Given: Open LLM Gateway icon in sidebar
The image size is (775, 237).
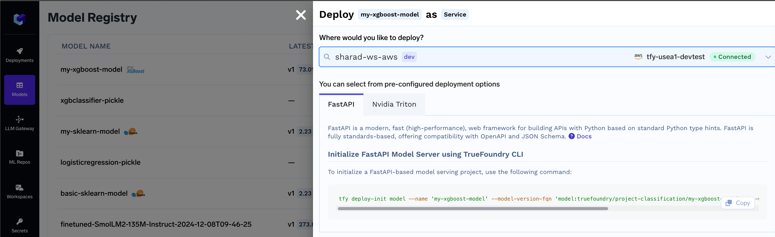Looking at the screenshot, I should [x=20, y=119].
